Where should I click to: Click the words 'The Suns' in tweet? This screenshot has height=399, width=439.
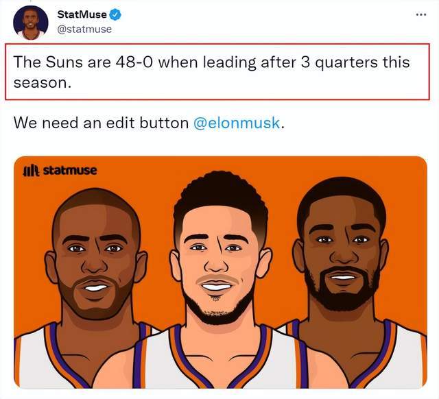tap(48, 62)
